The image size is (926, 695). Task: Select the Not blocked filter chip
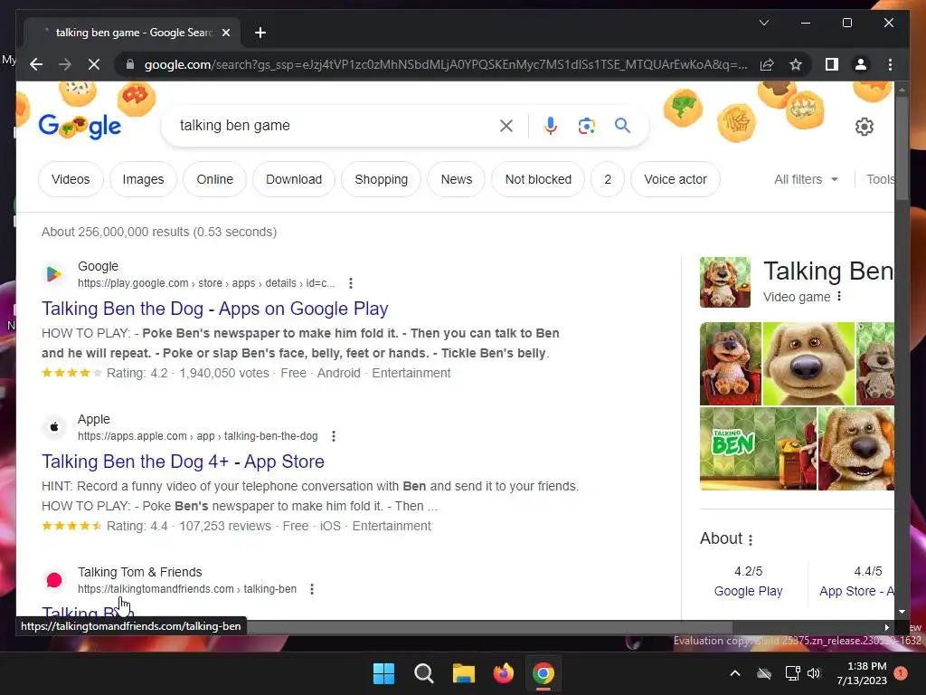[538, 179]
